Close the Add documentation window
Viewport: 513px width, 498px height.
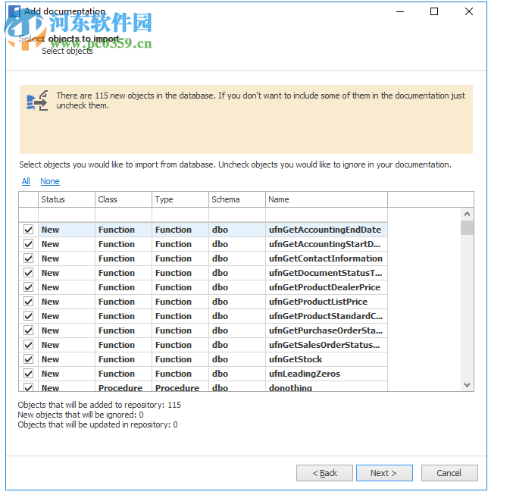[469, 11]
